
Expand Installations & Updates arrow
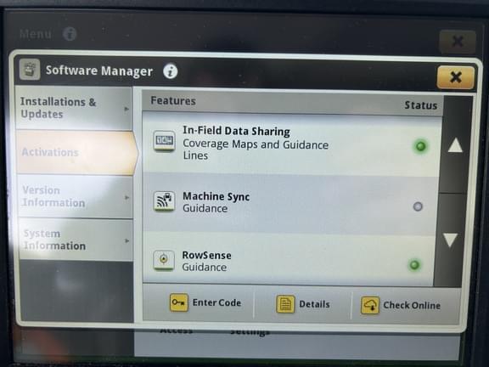pyautogui.click(x=126, y=109)
